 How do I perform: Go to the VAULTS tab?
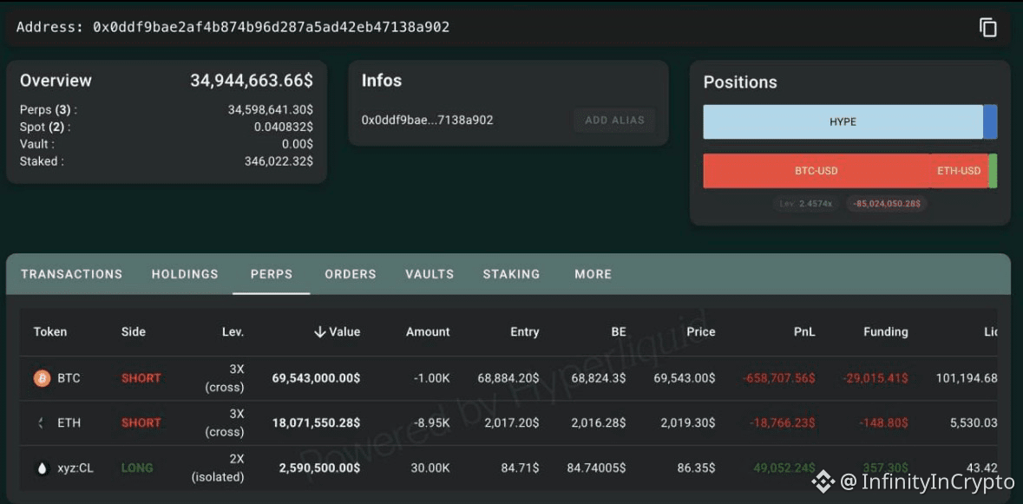[x=430, y=274]
